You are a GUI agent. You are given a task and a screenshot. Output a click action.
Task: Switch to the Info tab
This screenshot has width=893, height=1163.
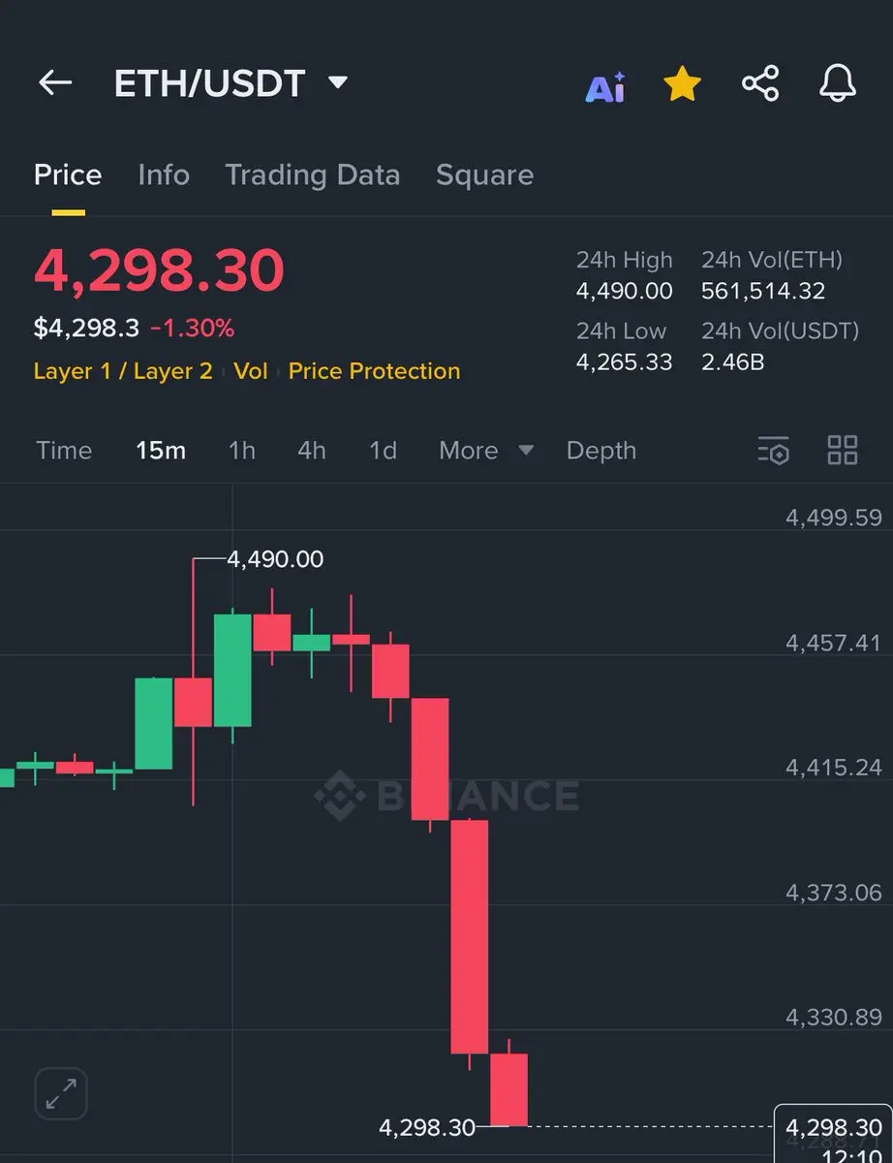coord(164,174)
